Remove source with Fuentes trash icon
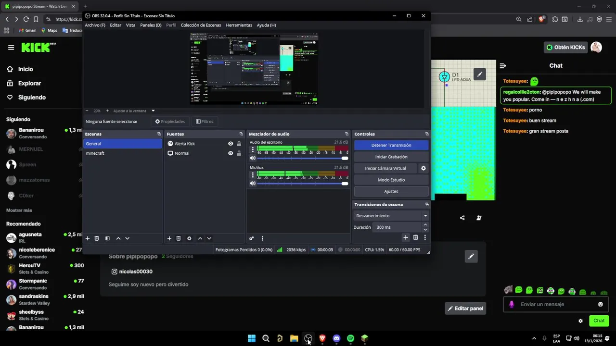The image size is (616, 346). point(179,238)
